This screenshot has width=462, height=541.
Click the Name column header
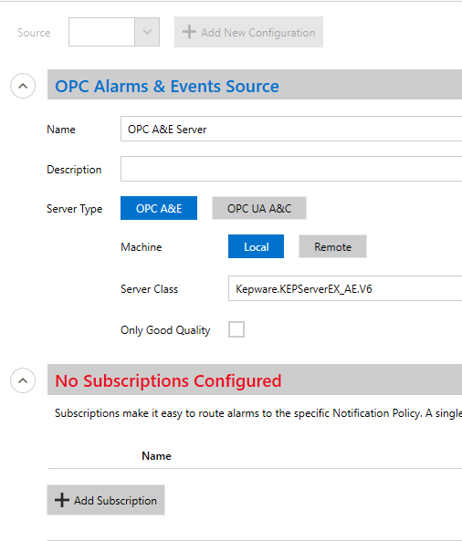156,456
